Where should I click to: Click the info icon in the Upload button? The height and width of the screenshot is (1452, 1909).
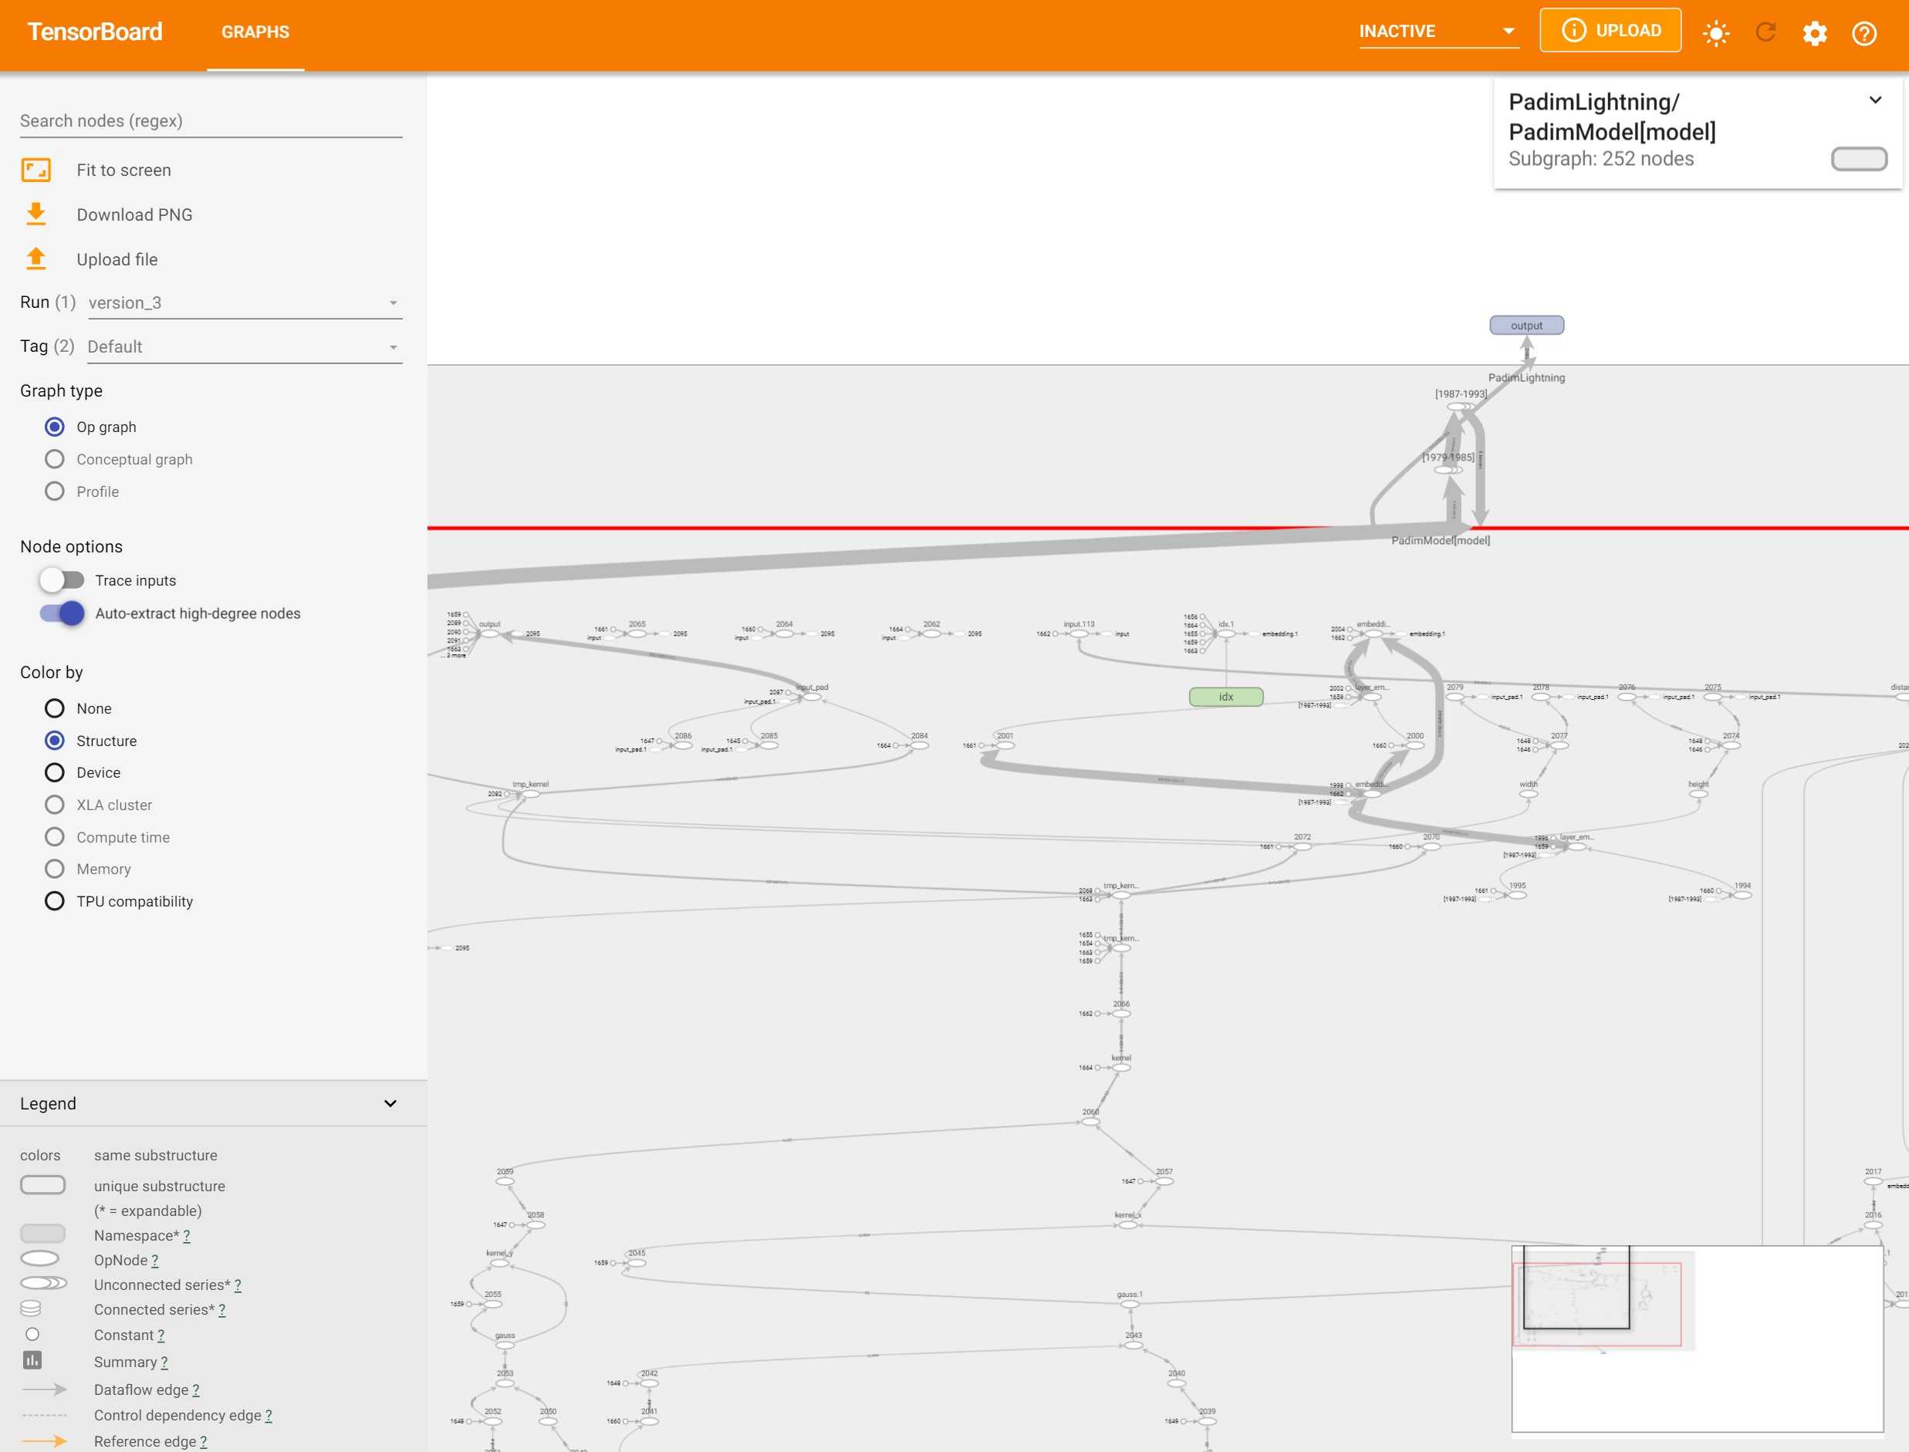[x=1573, y=30]
